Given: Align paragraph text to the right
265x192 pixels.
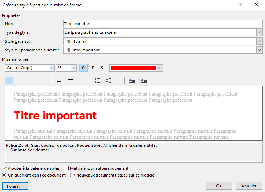Looking at the screenshot, I should [x=32, y=81].
